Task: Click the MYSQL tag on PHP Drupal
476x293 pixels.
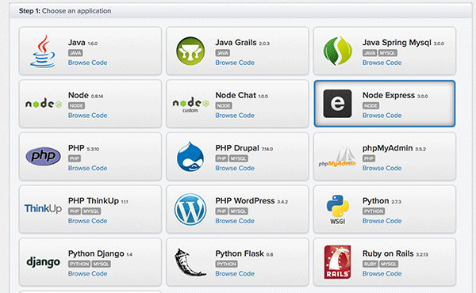Action: coord(238,158)
